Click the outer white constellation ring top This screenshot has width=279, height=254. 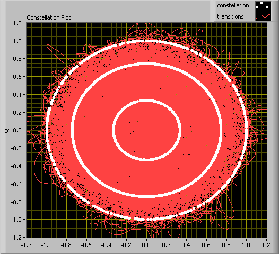point(146,41)
